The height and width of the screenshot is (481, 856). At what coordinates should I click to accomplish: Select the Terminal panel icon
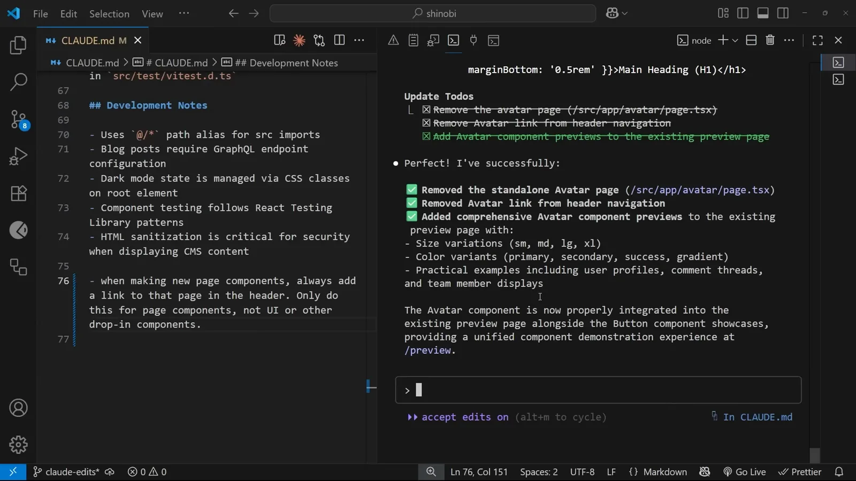[x=453, y=40]
